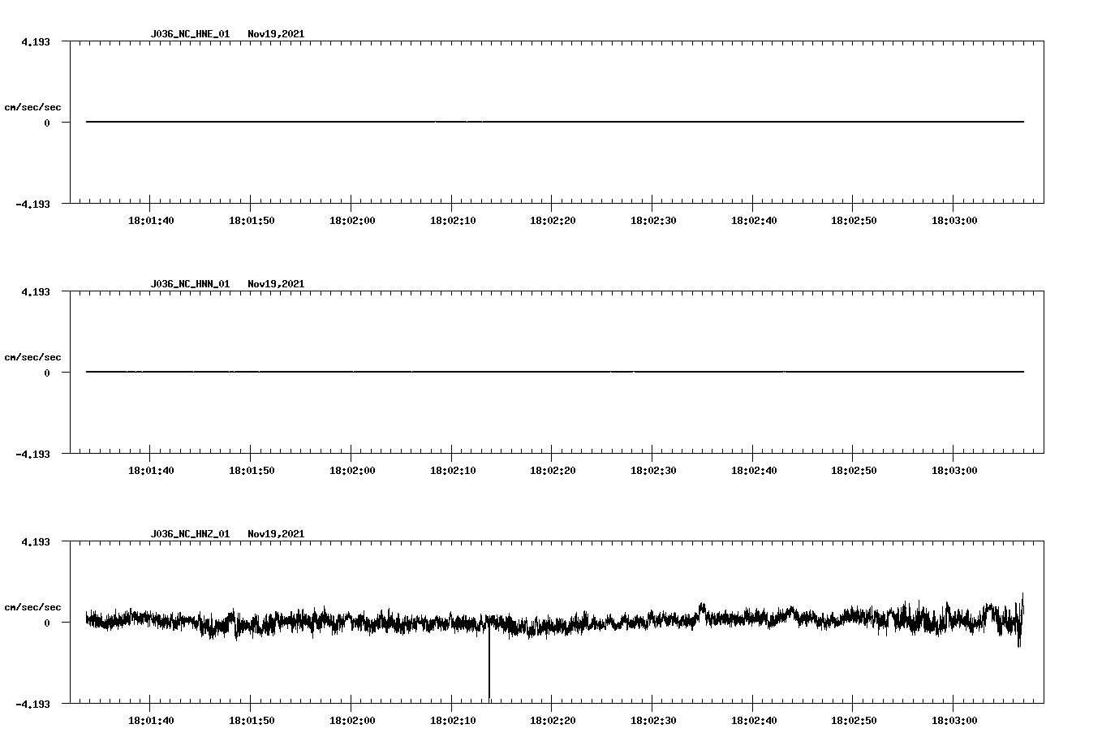
Task: Click the top 4.193 value on the HNN plot
Action: pyautogui.click(x=35, y=291)
